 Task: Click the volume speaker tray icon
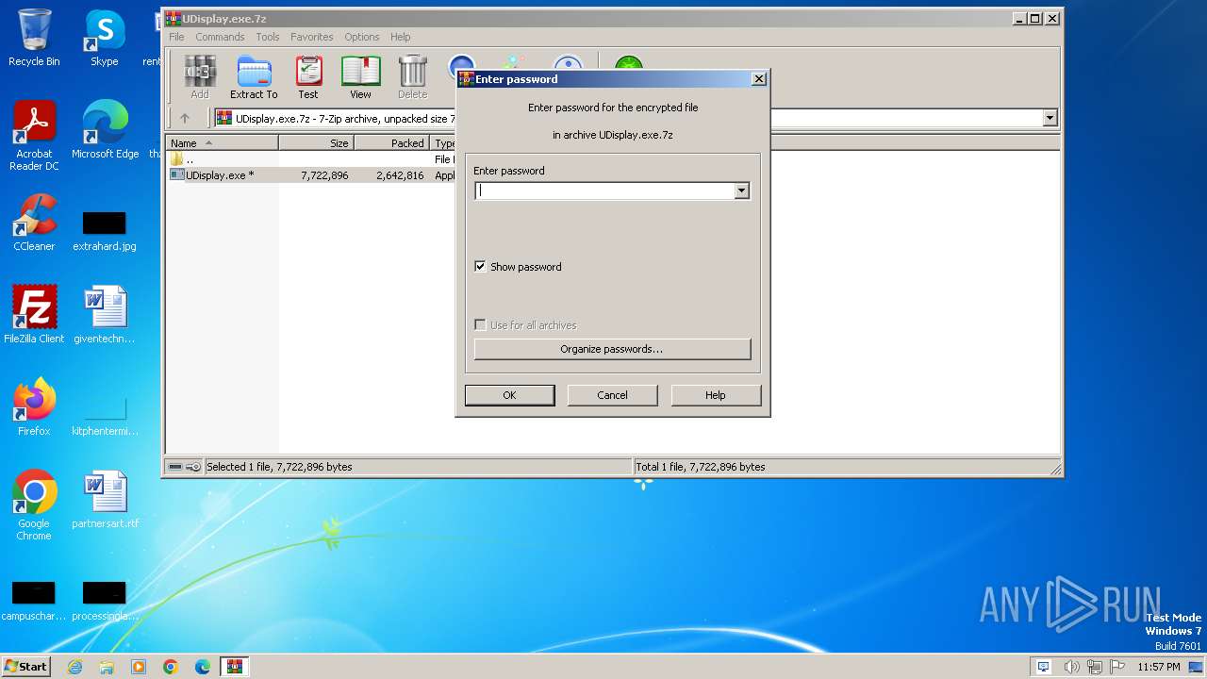[1072, 667]
